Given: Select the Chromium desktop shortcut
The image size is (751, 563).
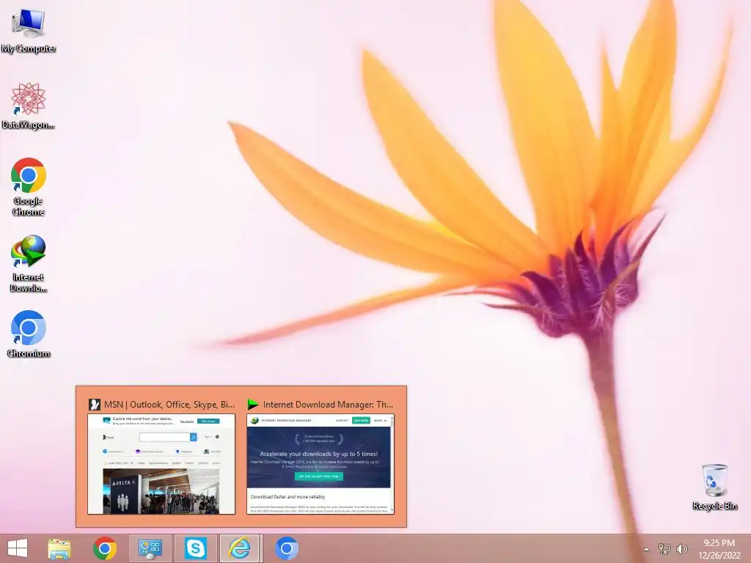Looking at the screenshot, I should (29, 334).
